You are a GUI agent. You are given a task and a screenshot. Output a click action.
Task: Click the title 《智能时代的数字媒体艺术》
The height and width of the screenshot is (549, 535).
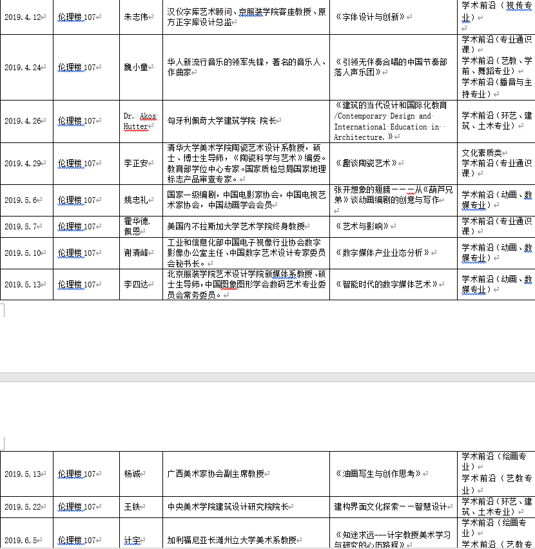point(387,284)
